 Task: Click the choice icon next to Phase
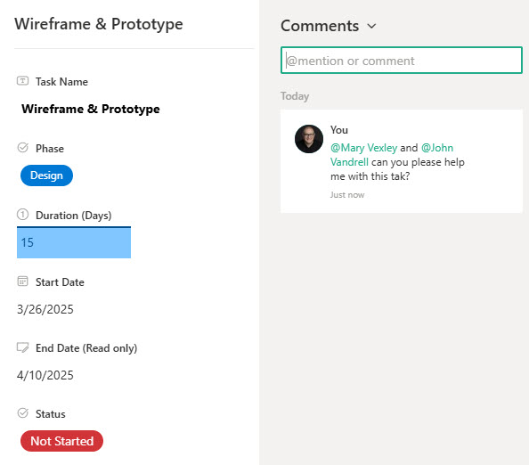22,148
